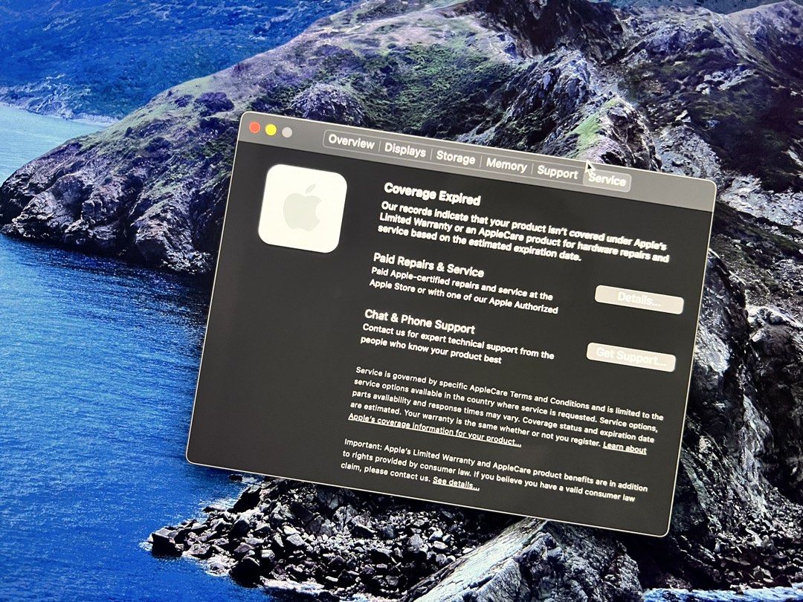Open the Support tab
The width and height of the screenshot is (803, 602).
pyautogui.click(x=557, y=173)
